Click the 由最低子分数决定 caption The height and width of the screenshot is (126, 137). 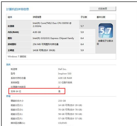[x=105, y=42]
